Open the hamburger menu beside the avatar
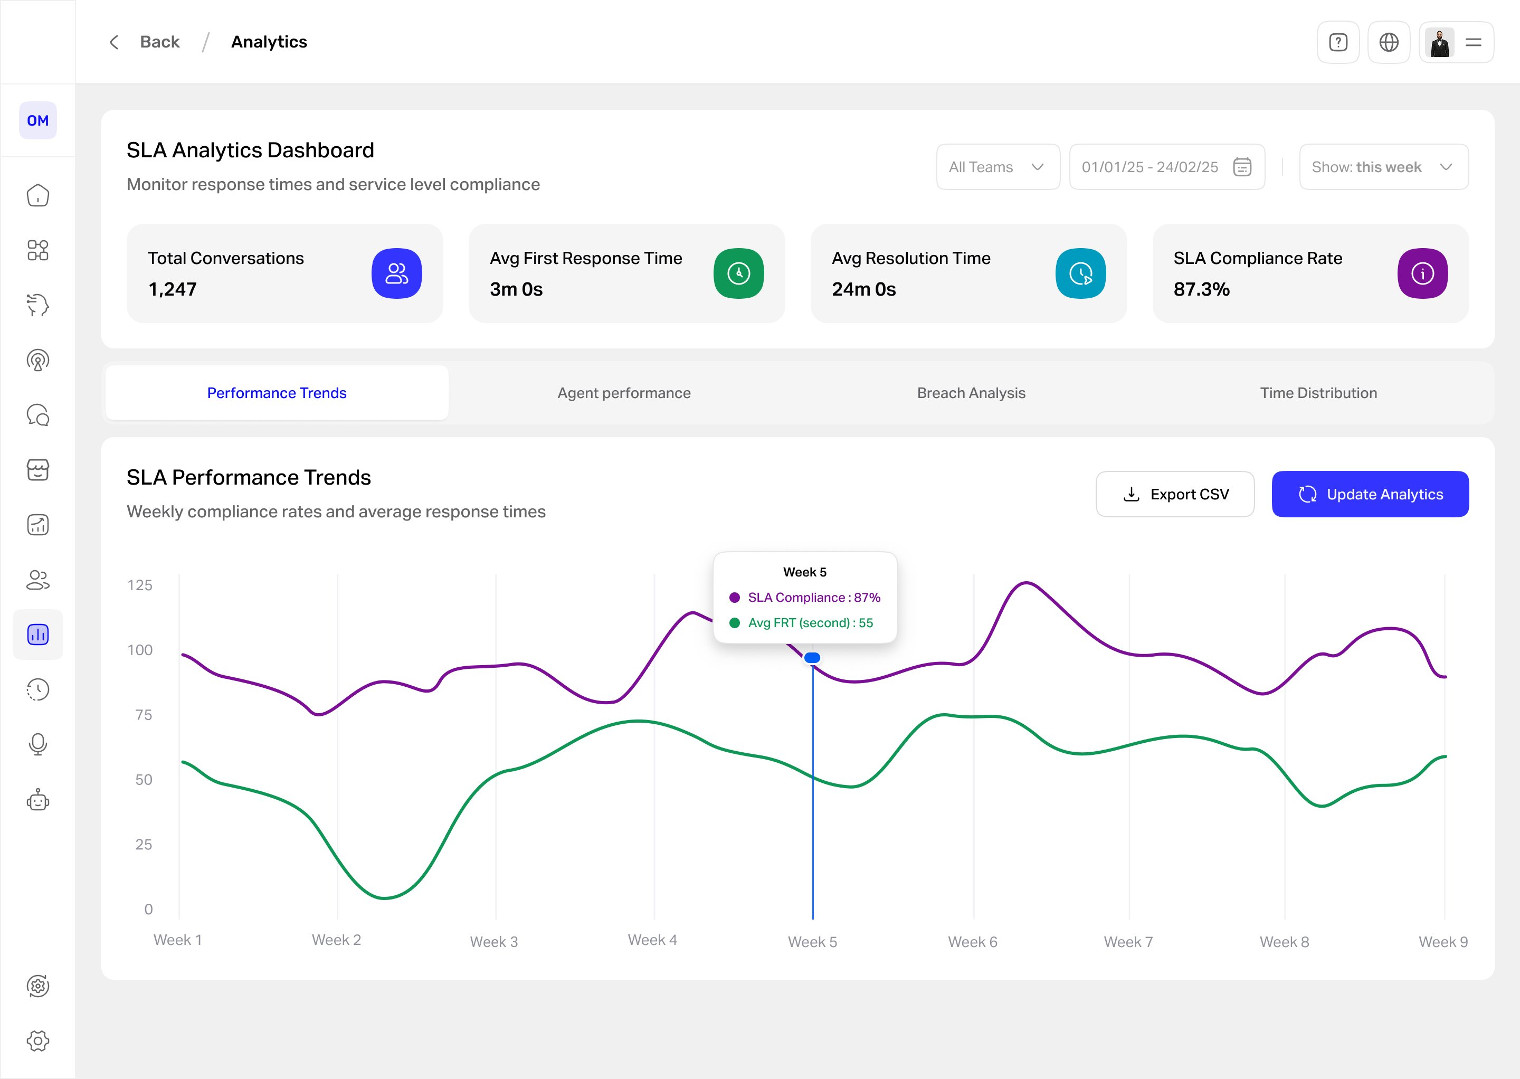 tap(1473, 43)
